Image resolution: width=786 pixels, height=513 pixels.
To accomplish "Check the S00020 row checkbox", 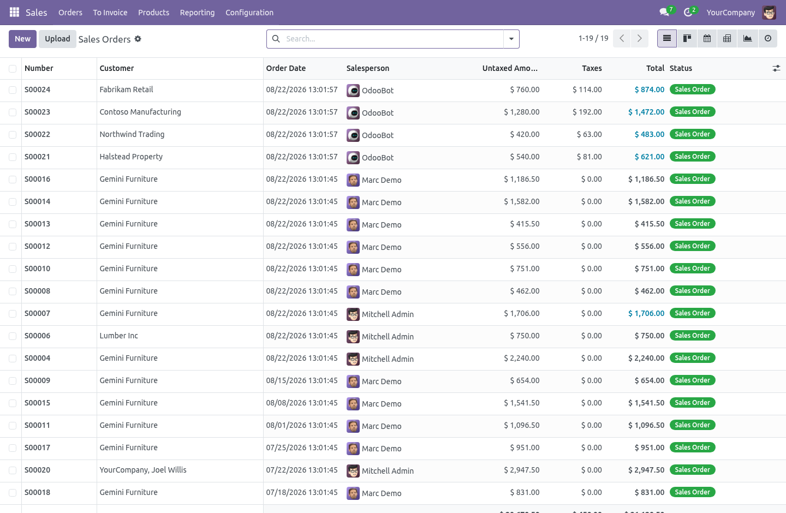I will tap(13, 470).
